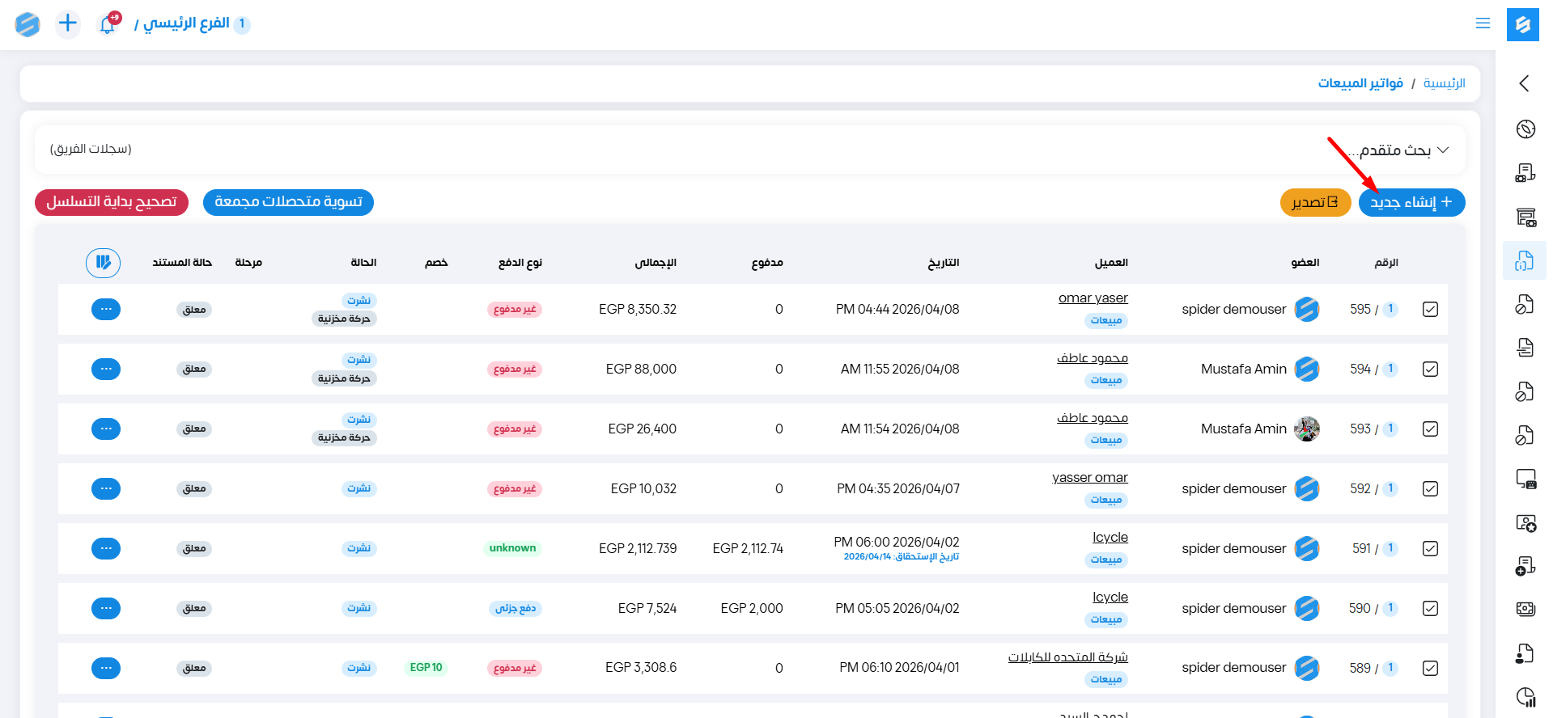
Task: Open actions menu for invoice 595
Action: pos(106,310)
